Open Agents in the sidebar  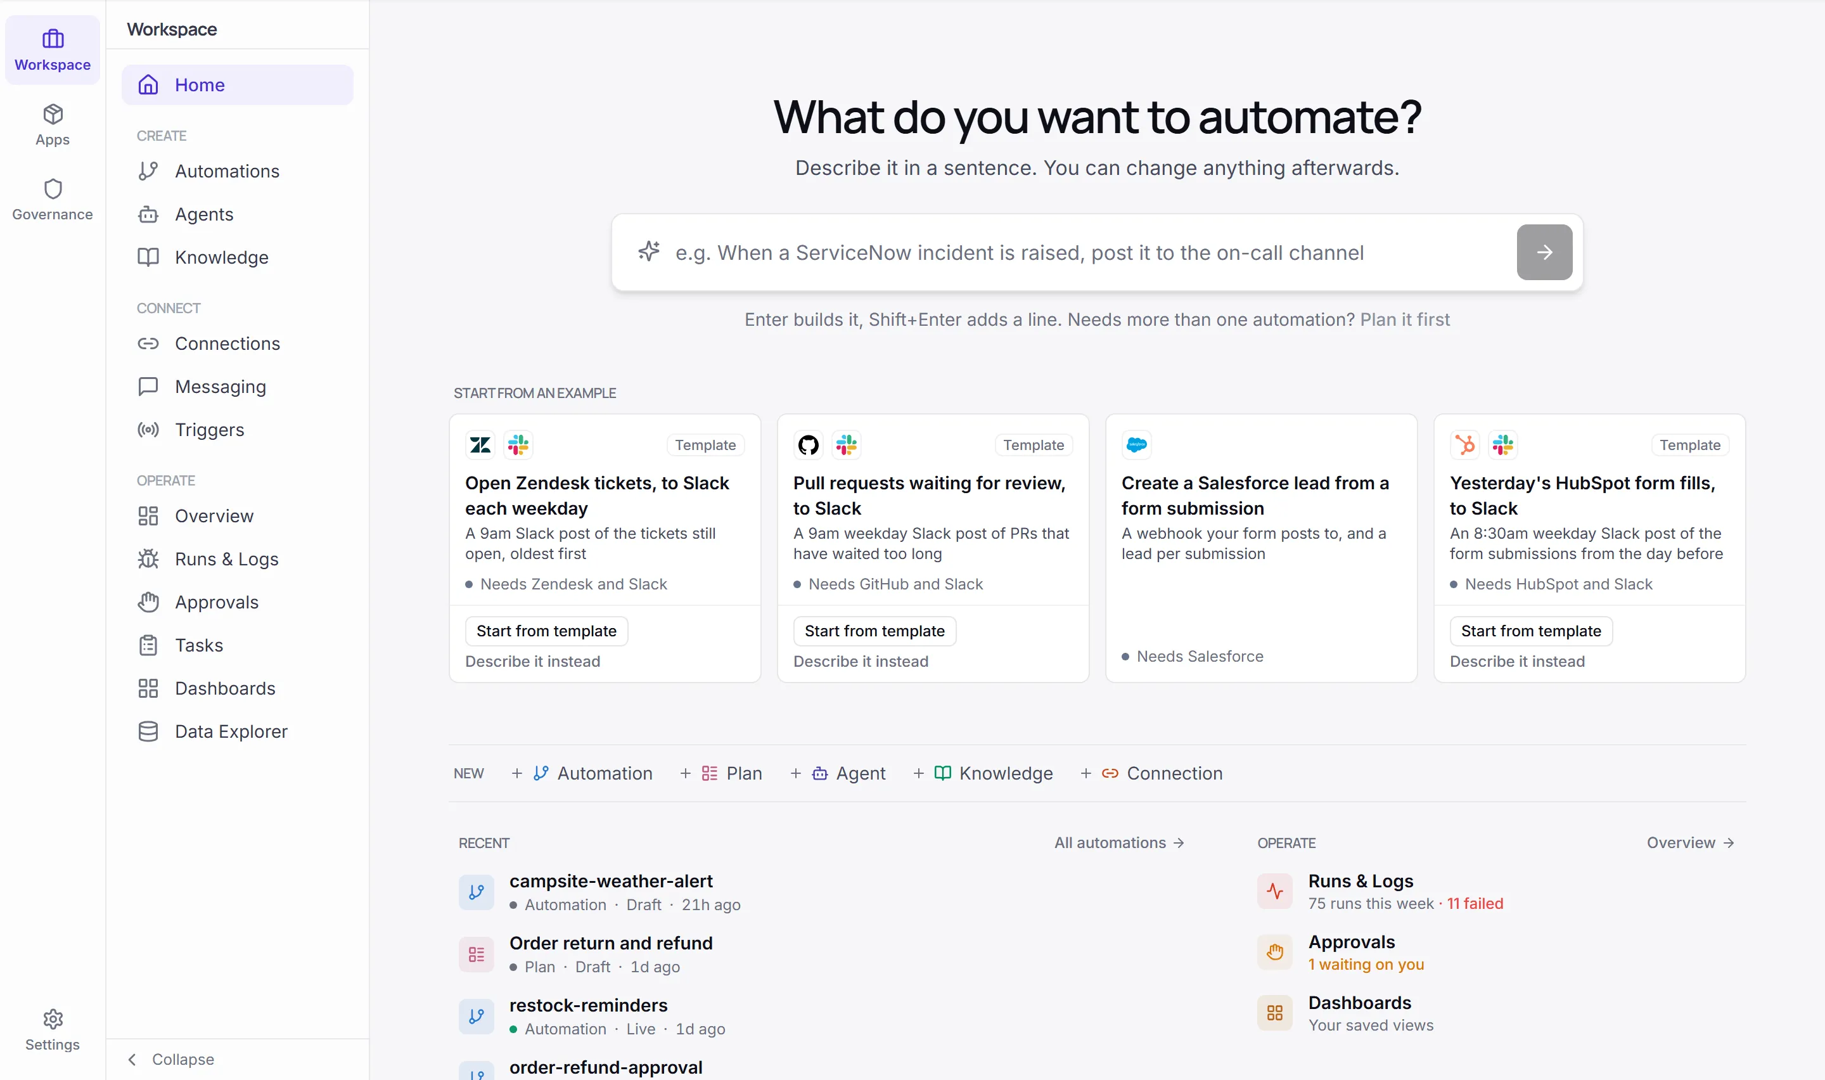(237, 214)
